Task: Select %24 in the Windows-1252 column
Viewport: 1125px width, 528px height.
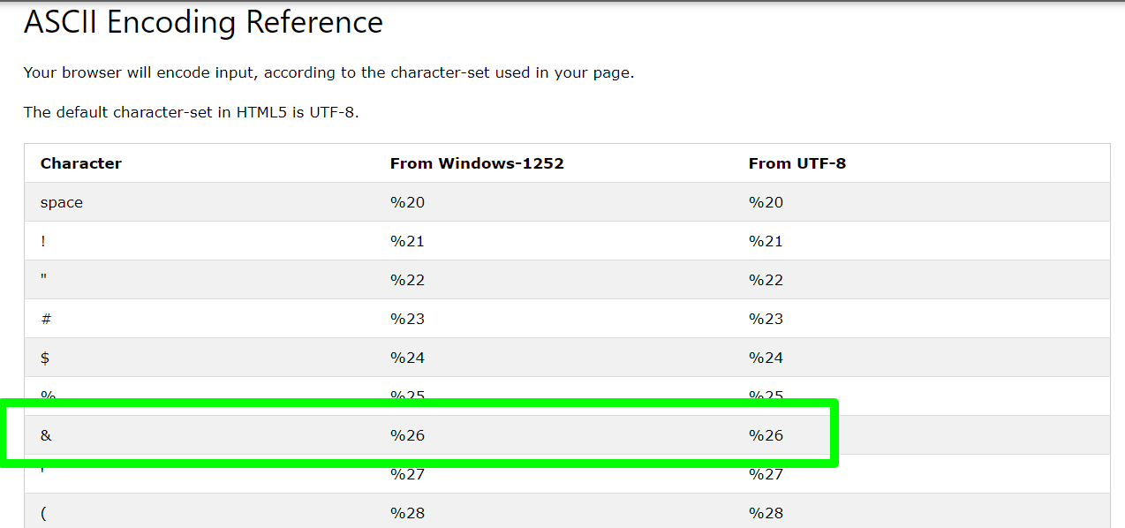Action: coord(407,358)
